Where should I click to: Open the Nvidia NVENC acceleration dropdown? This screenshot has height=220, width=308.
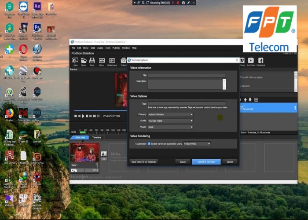point(197,143)
